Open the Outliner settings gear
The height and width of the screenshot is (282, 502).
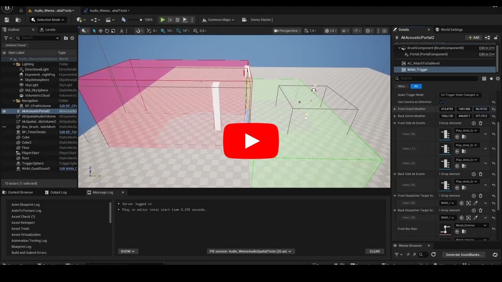pyautogui.click(x=72, y=38)
